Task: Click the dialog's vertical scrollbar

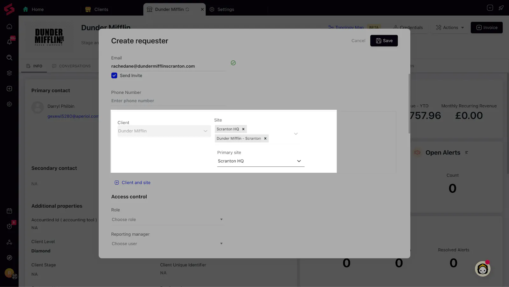Action: [409, 103]
